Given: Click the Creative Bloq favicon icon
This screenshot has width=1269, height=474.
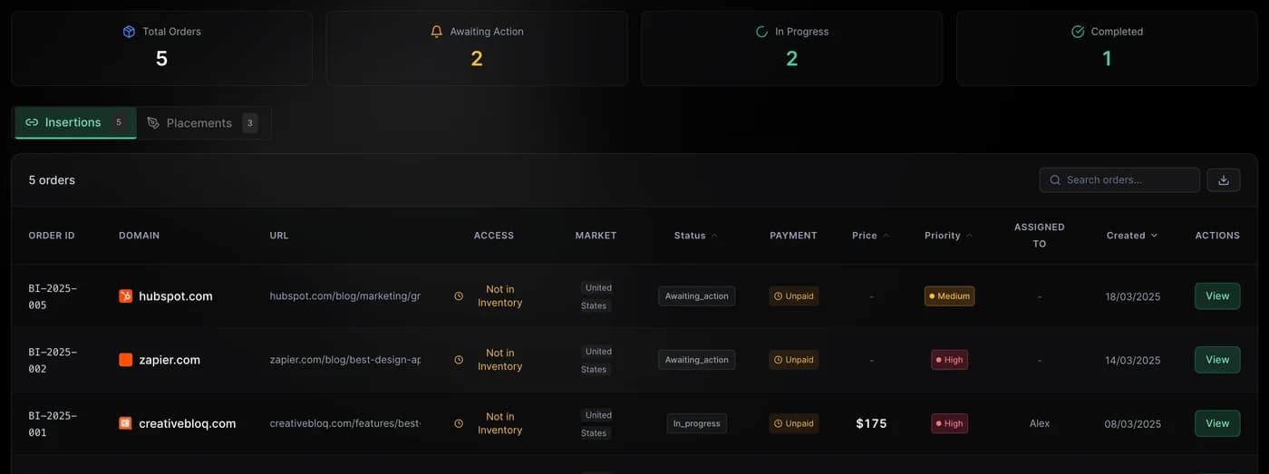Looking at the screenshot, I should click(x=126, y=423).
